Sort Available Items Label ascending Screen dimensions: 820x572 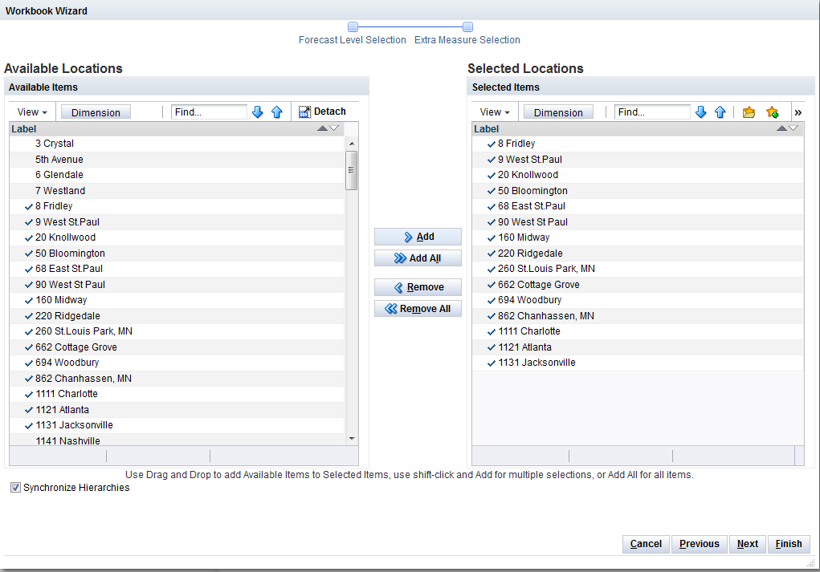(x=322, y=128)
